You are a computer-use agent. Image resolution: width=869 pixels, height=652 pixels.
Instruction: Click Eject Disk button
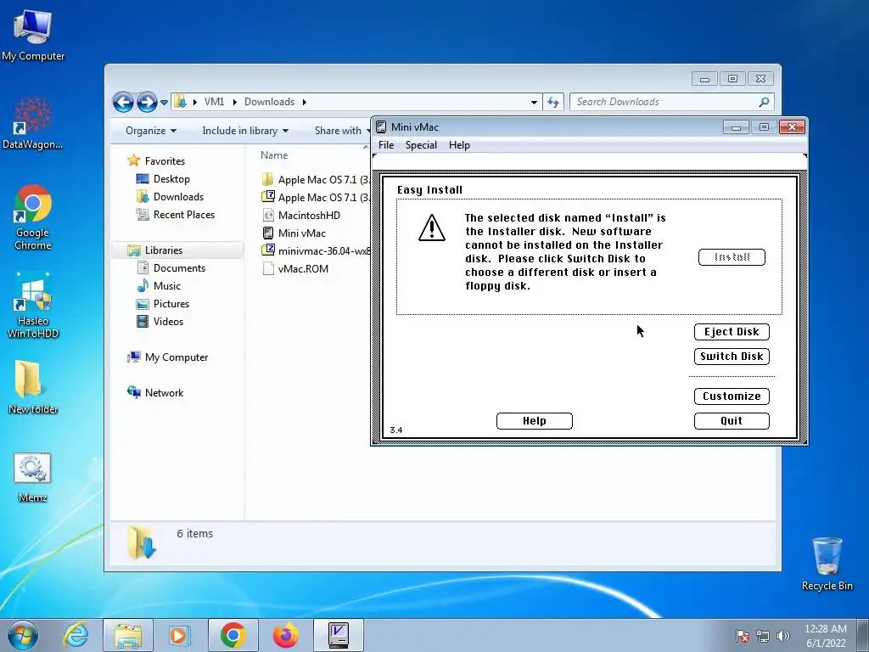click(x=732, y=332)
